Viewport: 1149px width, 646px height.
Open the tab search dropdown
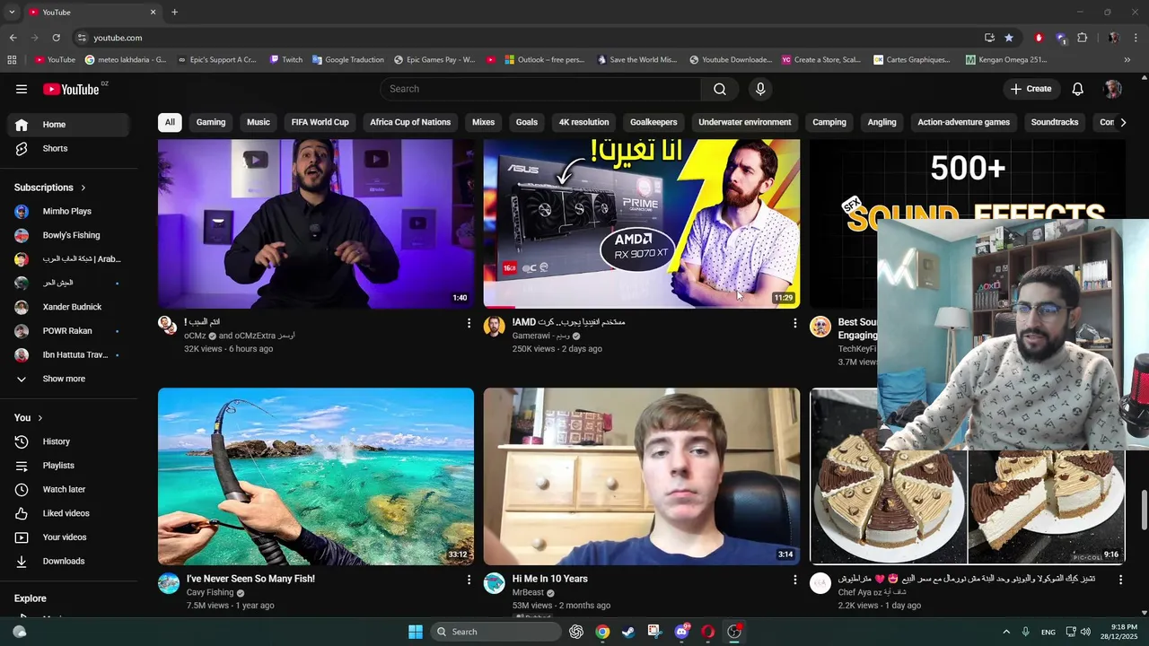point(12,13)
